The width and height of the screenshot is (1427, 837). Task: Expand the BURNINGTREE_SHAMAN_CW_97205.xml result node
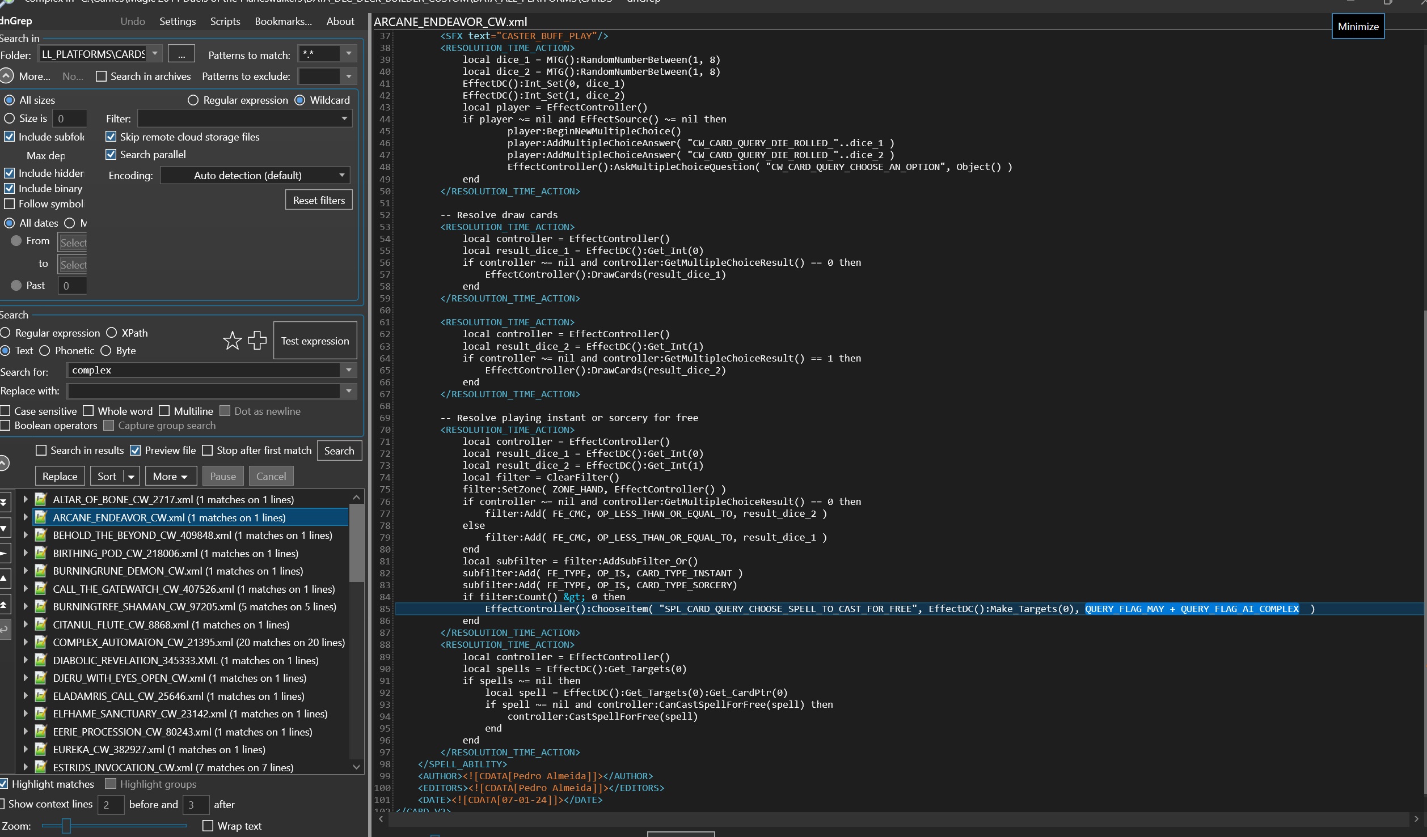26,606
